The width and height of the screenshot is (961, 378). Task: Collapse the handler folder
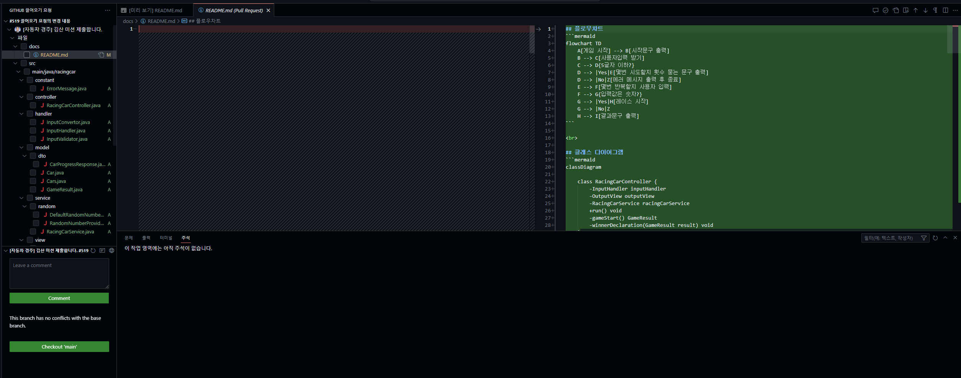pos(21,114)
